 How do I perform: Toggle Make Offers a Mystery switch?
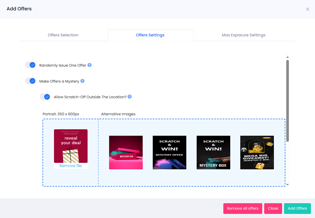coord(30,81)
